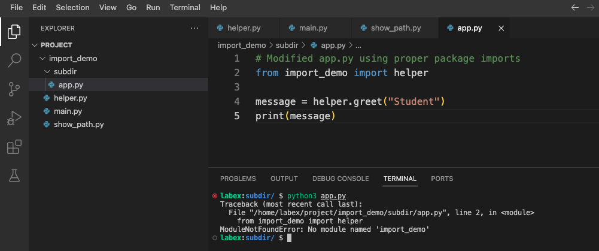Open the Source Control view icon

(14, 89)
